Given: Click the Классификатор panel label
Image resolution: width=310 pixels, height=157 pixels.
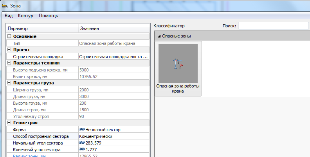Looking at the screenshot, I should [x=169, y=26].
